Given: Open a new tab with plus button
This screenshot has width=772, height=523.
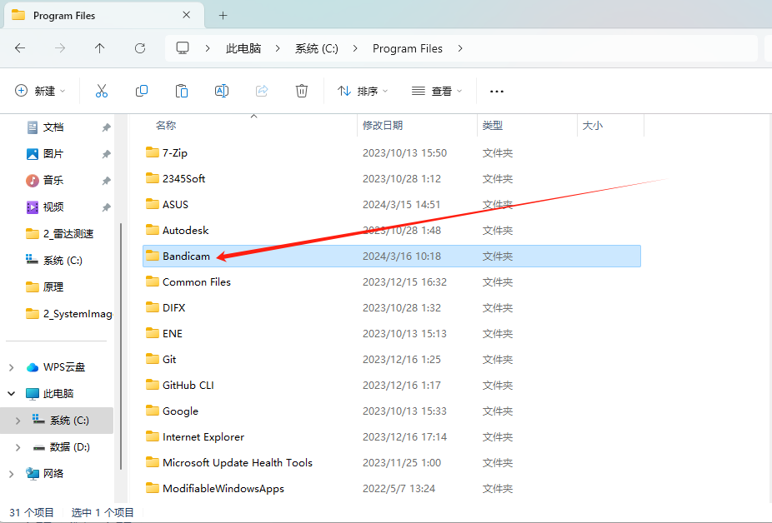Looking at the screenshot, I should [223, 16].
